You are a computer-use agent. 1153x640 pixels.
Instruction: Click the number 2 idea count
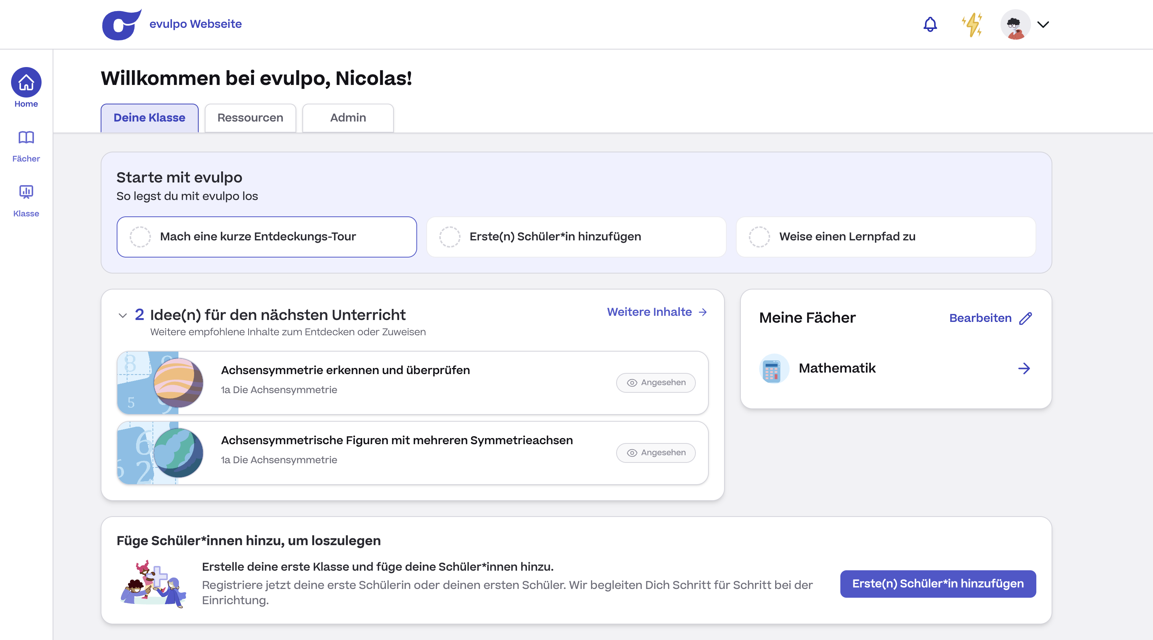139,314
